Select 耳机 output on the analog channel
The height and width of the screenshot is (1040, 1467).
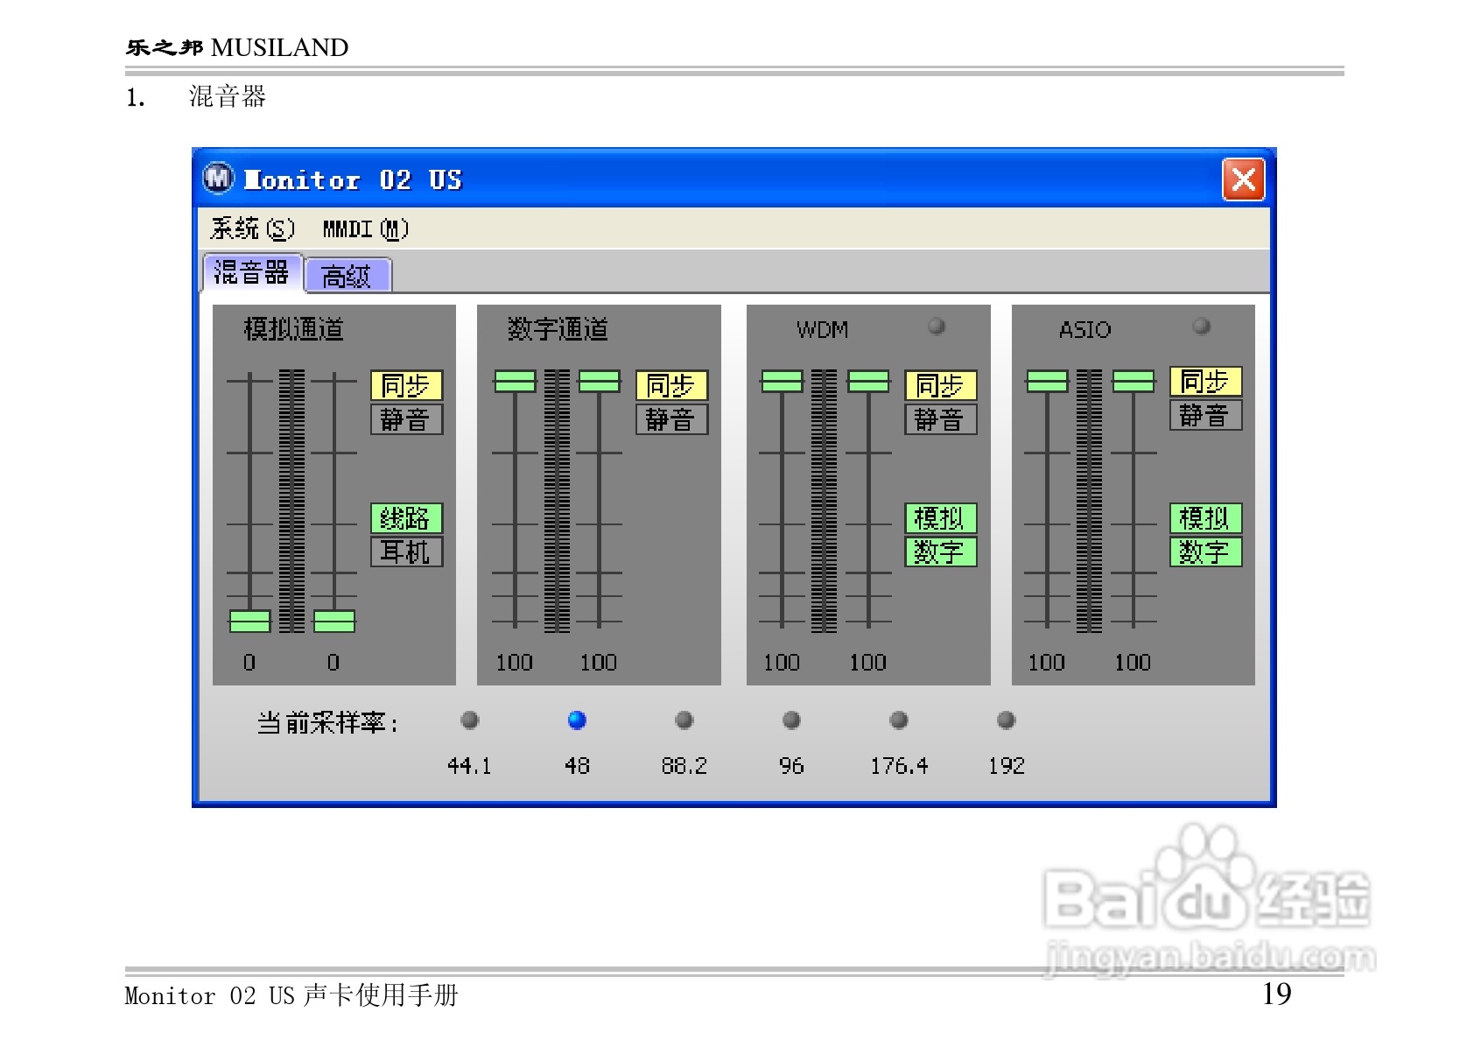click(x=406, y=552)
